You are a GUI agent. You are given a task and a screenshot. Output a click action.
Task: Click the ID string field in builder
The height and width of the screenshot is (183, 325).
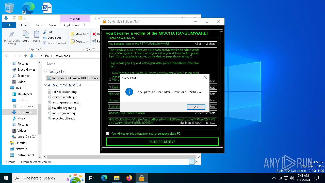click(162, 121)
